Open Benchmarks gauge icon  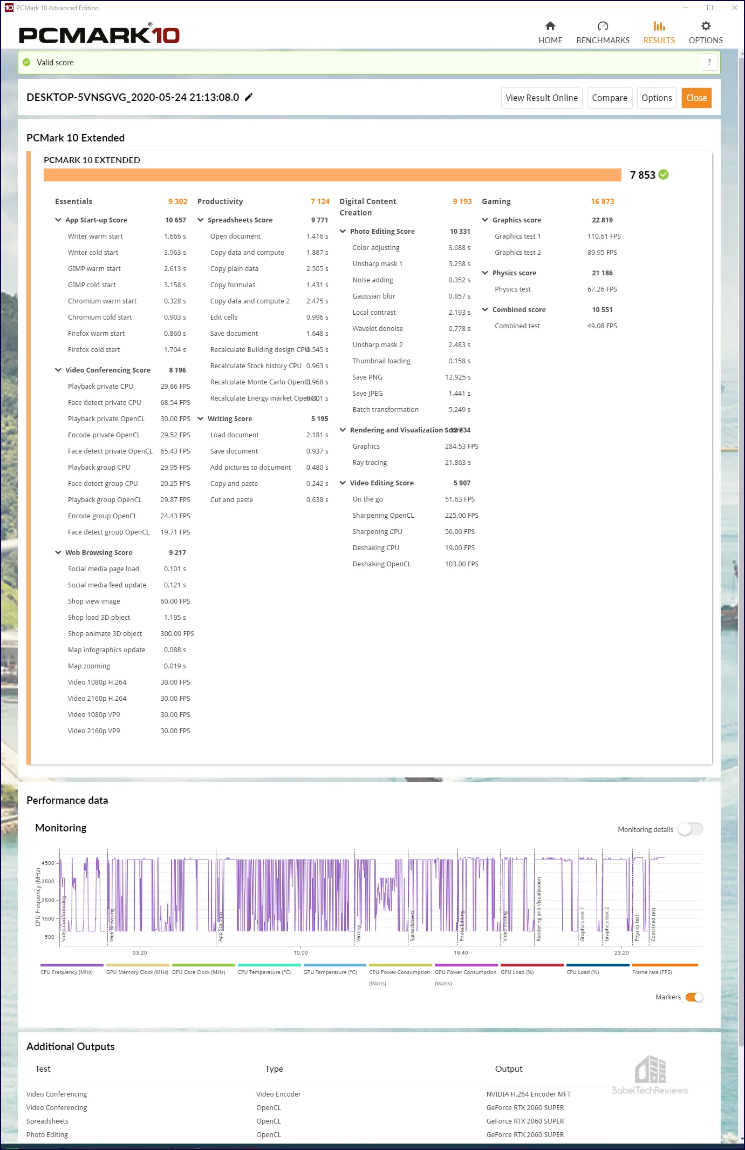click(x=603, y=26)
